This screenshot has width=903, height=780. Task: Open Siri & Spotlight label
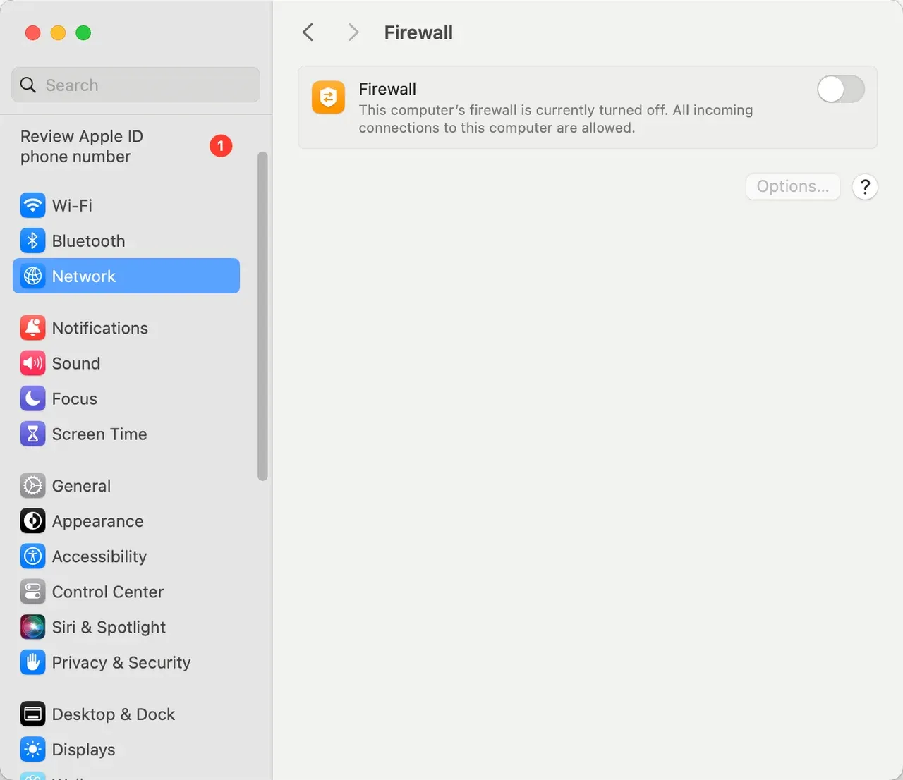tap(109, 627)
